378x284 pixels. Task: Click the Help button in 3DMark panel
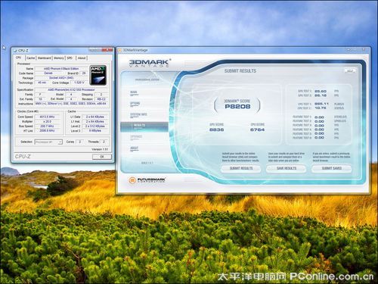pyautogui.click(x=350, y=71)
